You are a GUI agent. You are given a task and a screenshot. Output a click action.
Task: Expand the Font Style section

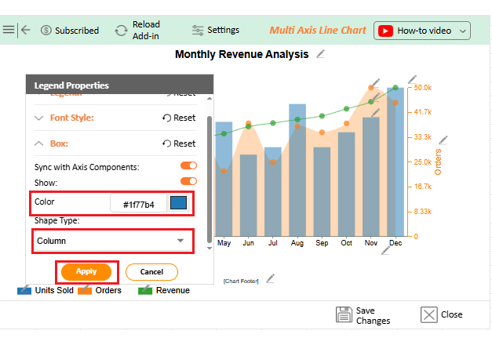click(x=40, y=118)
